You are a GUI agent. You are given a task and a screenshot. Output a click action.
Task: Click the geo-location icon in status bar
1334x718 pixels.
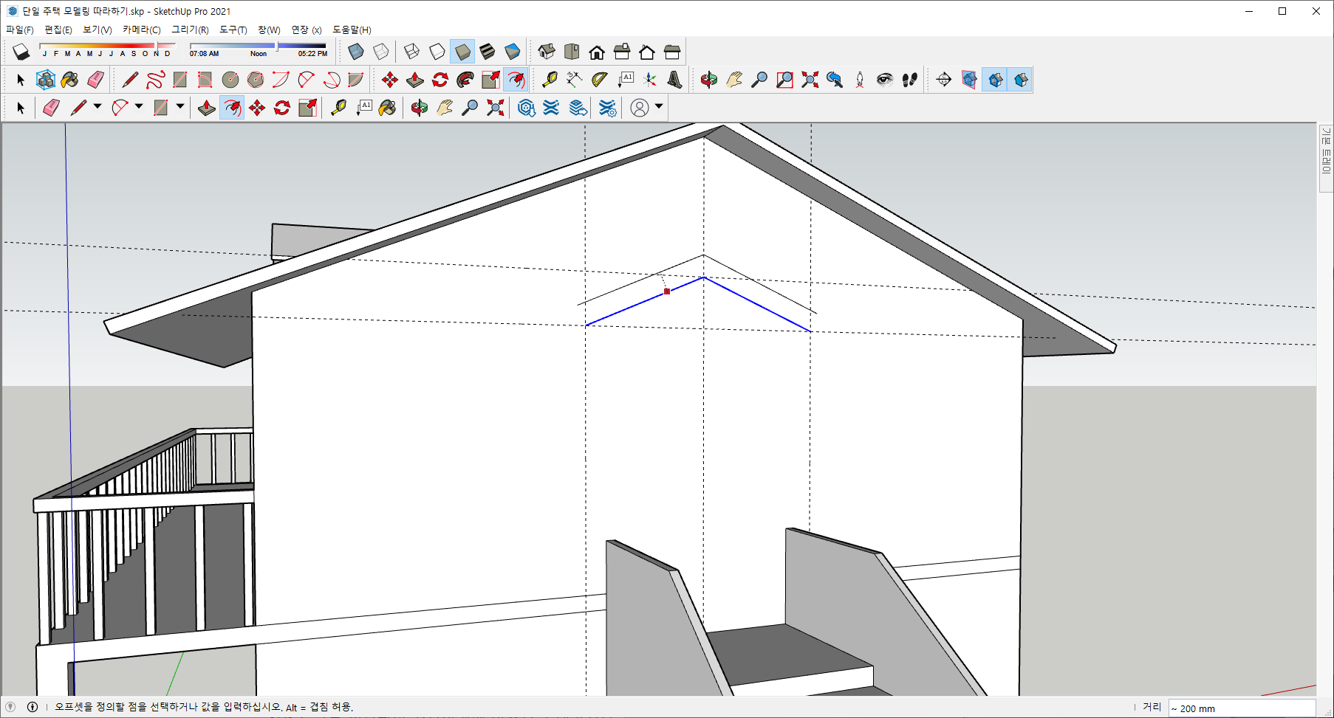pos(10,707)
